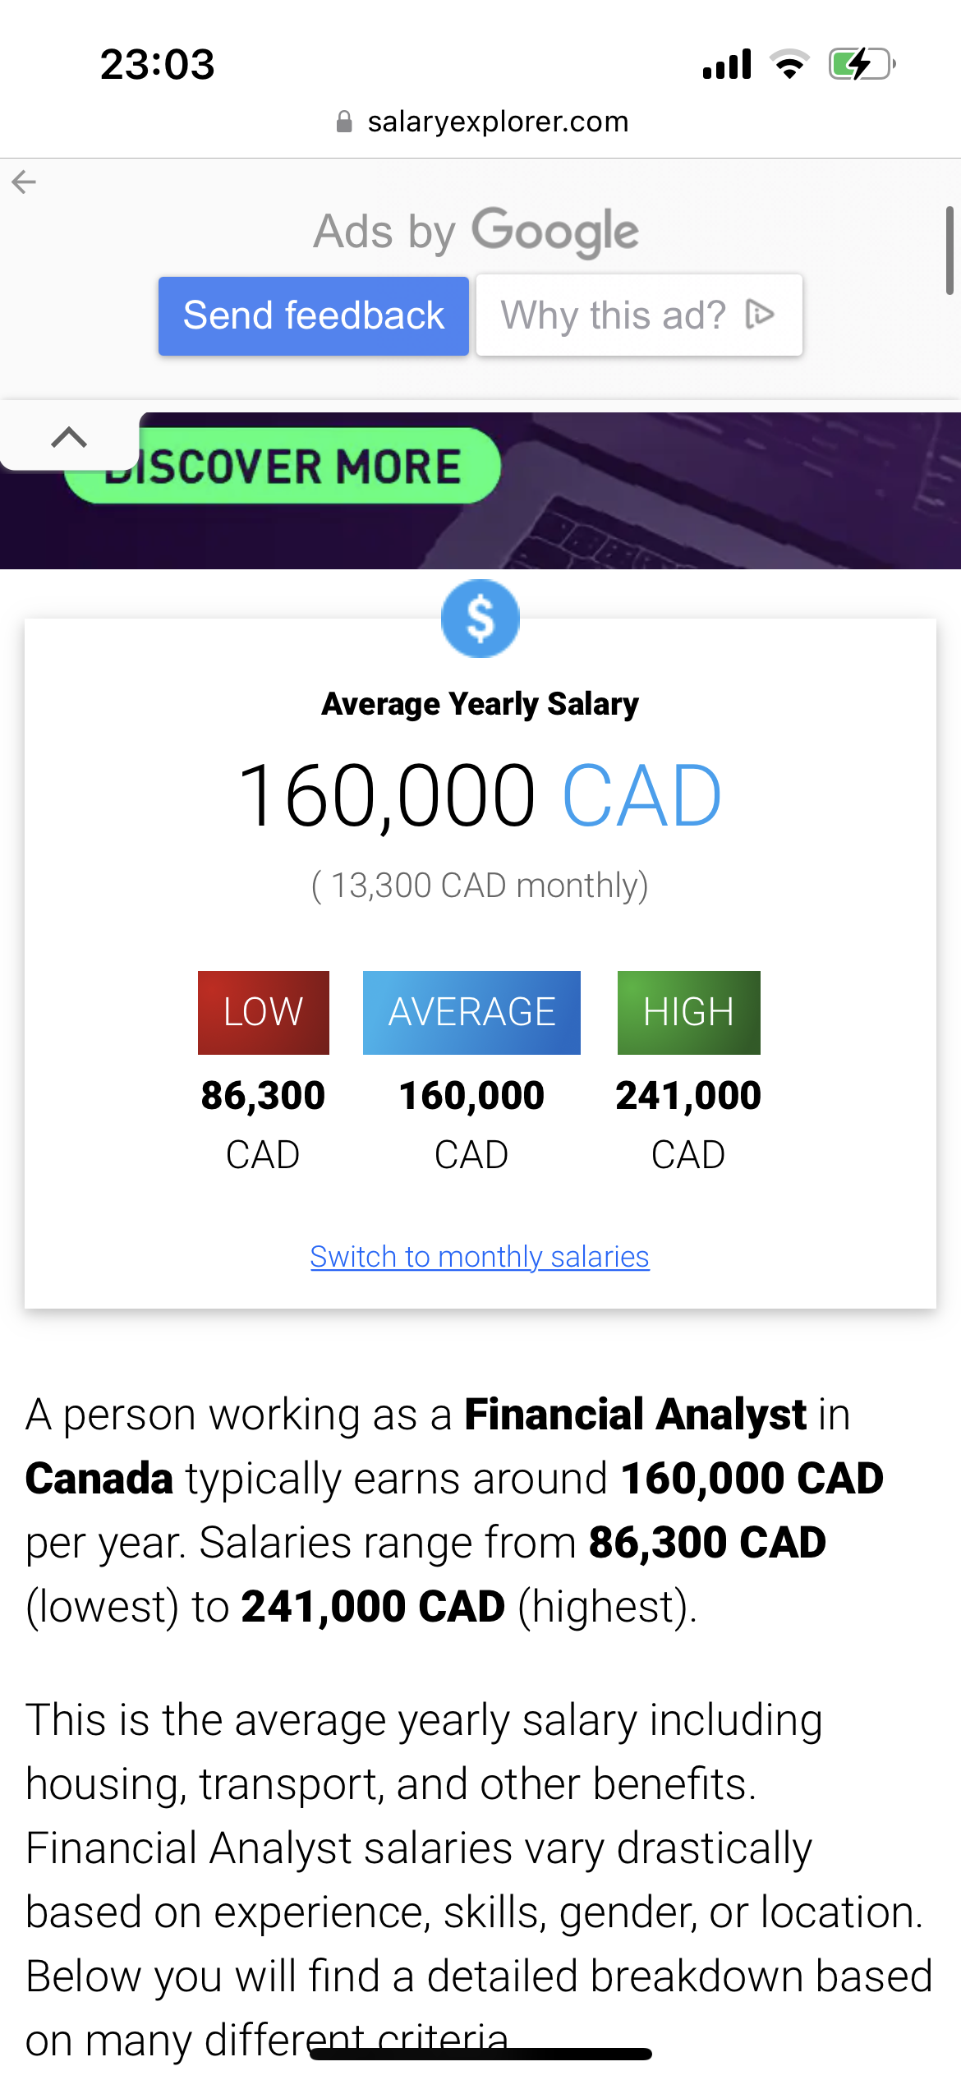Tap the back arrow icon
This screenshot has height=2080, width=961.
point(24,182)
